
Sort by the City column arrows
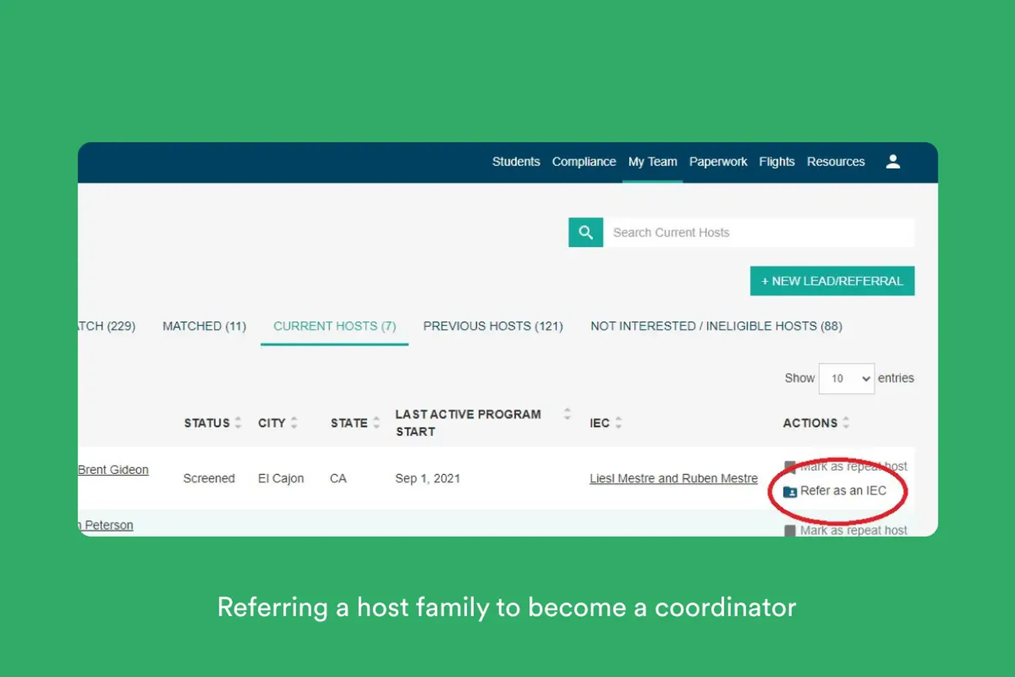coord(294,422)
